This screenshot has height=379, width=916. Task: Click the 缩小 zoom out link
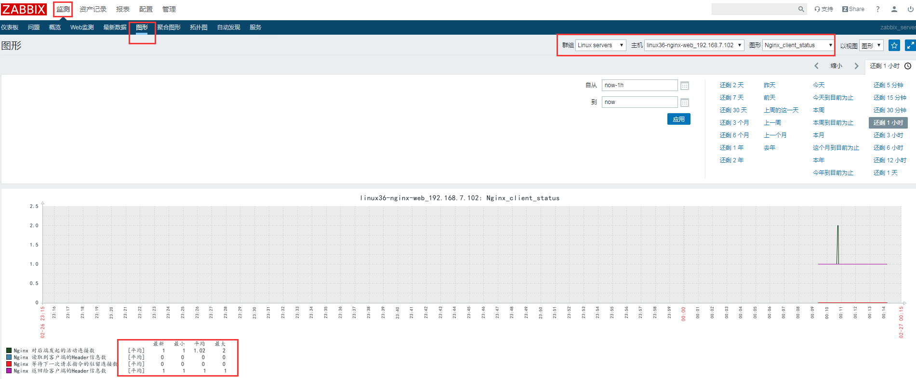(x=836, y=66)
